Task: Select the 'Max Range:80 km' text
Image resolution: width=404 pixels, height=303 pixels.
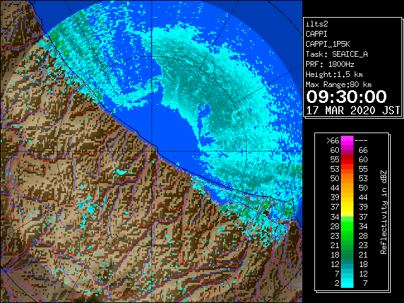Action: 338,85
